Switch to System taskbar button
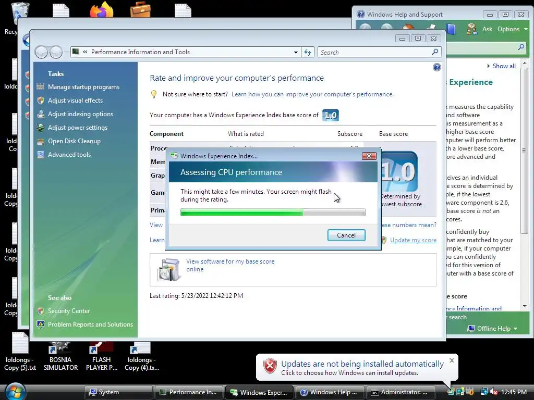The height and width of the screenshot is (400, 534). tap(118, 392)
